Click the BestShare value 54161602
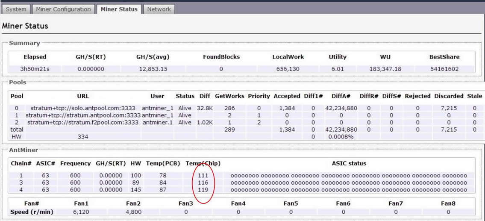Image resolution: width=485 pixels, height=221 pixels. tap(444, 69)
